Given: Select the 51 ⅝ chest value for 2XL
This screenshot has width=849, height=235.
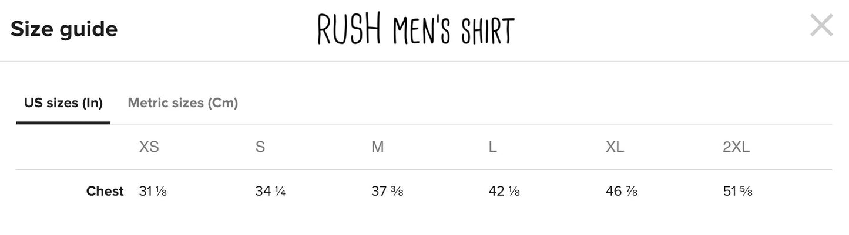Looking at the screenshot, I should [737, 191].
